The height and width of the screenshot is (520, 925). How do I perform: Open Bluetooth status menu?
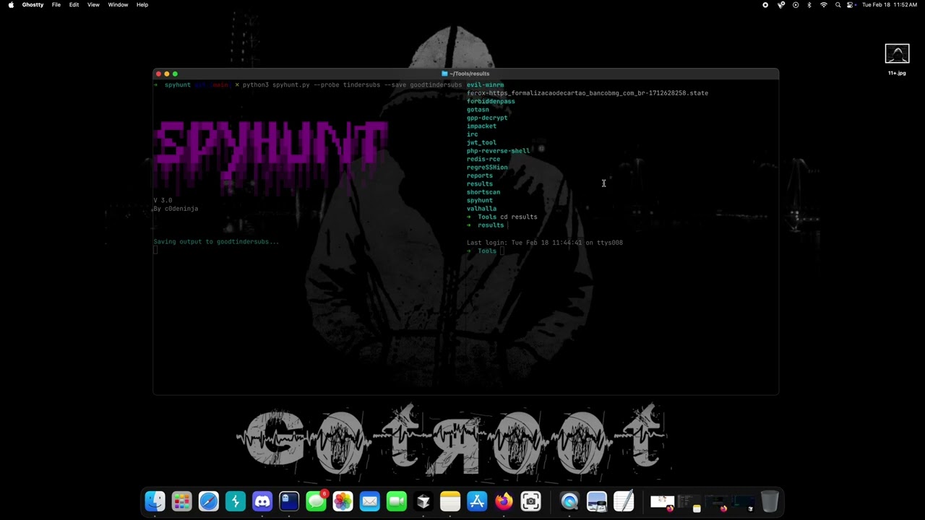809,5
